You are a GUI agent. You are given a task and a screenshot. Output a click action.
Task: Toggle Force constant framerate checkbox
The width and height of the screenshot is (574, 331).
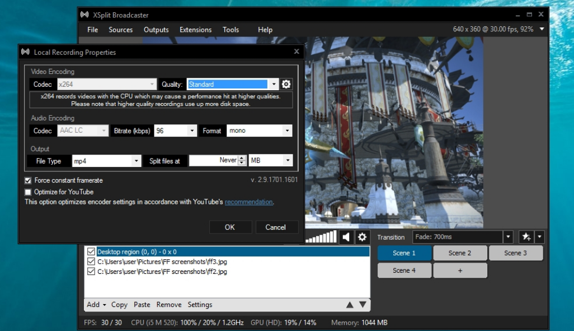pyautogui.click(x=28, y=181)
